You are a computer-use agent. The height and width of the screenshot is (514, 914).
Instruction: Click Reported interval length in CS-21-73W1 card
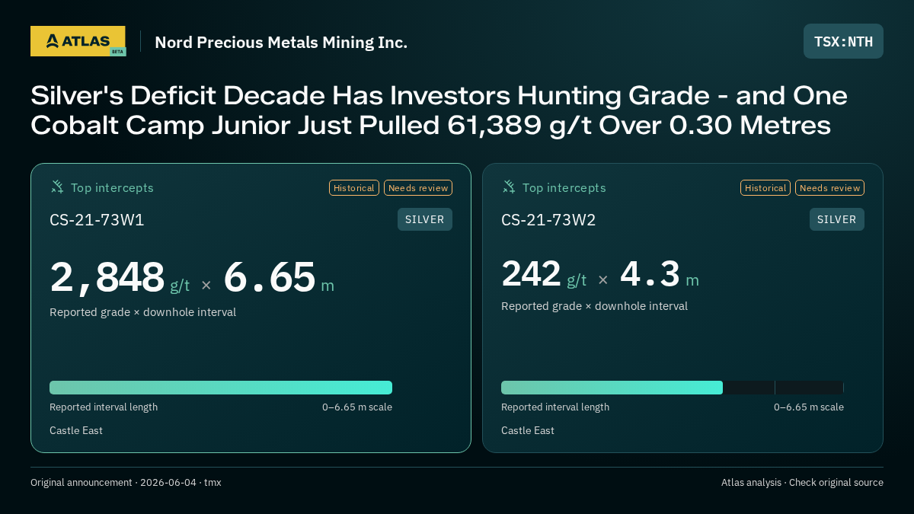point(104,407)
